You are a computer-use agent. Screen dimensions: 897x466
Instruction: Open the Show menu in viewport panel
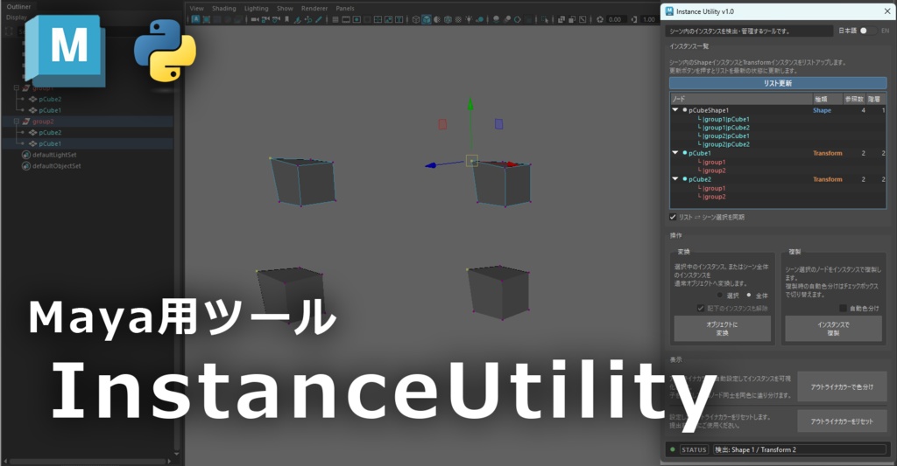click(x=285, y=9)
